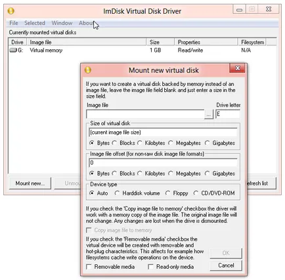The height and width of the screenshot is (280, 285).
Task: Select the G: drive disk icon
Action: pyautogui.click(x=13, y=50)
